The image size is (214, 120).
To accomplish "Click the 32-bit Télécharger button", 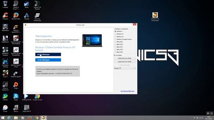I will click(48, 60).
